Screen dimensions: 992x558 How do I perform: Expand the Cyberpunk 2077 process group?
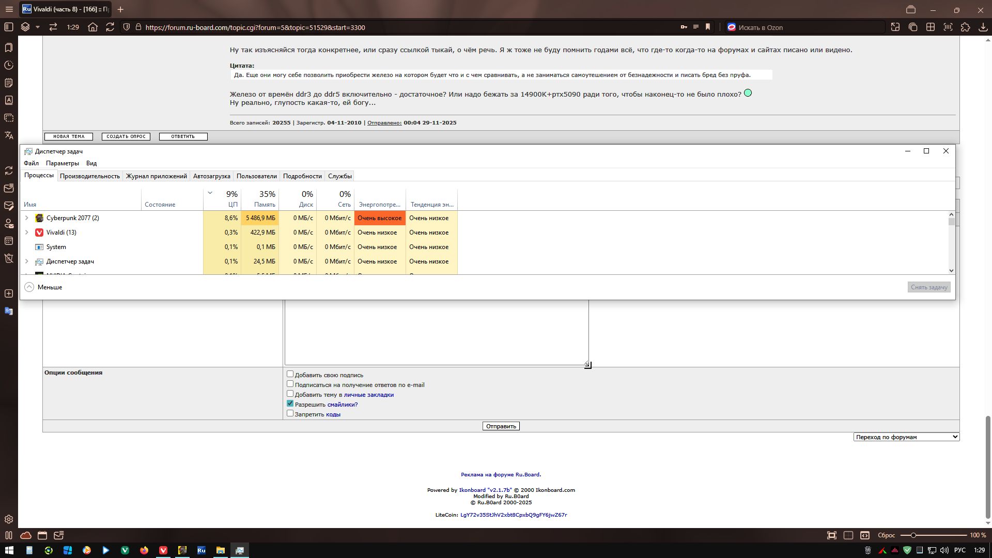coord(27,218)
